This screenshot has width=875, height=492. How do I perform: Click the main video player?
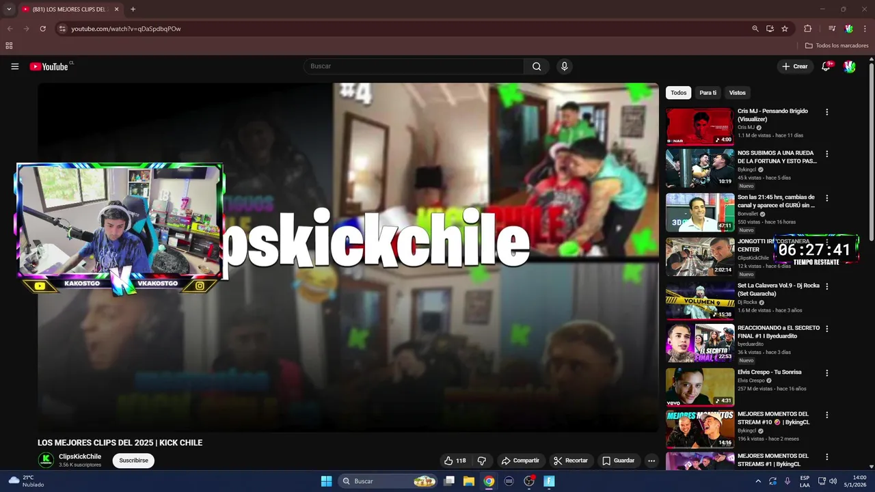tap(348, 257)
